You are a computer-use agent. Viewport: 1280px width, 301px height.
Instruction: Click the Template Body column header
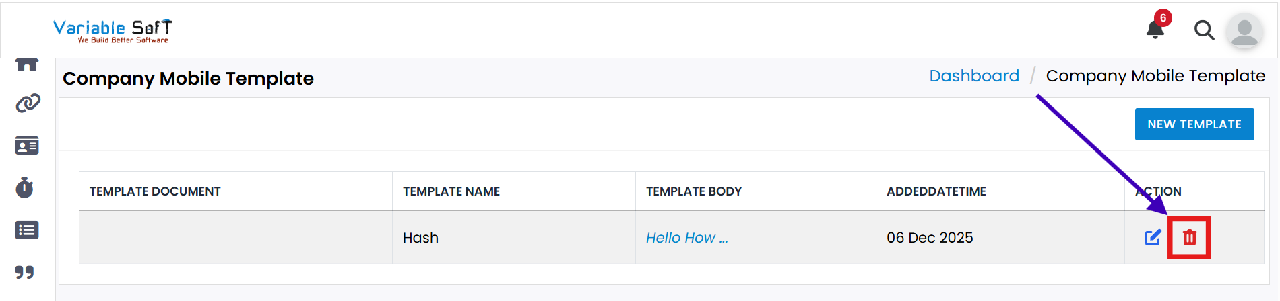coord(693,191)
